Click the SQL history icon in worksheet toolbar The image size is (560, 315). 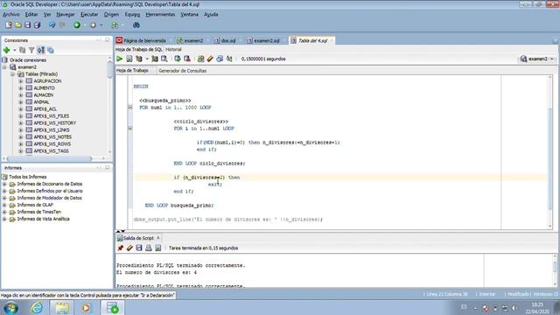click(220, 59)
